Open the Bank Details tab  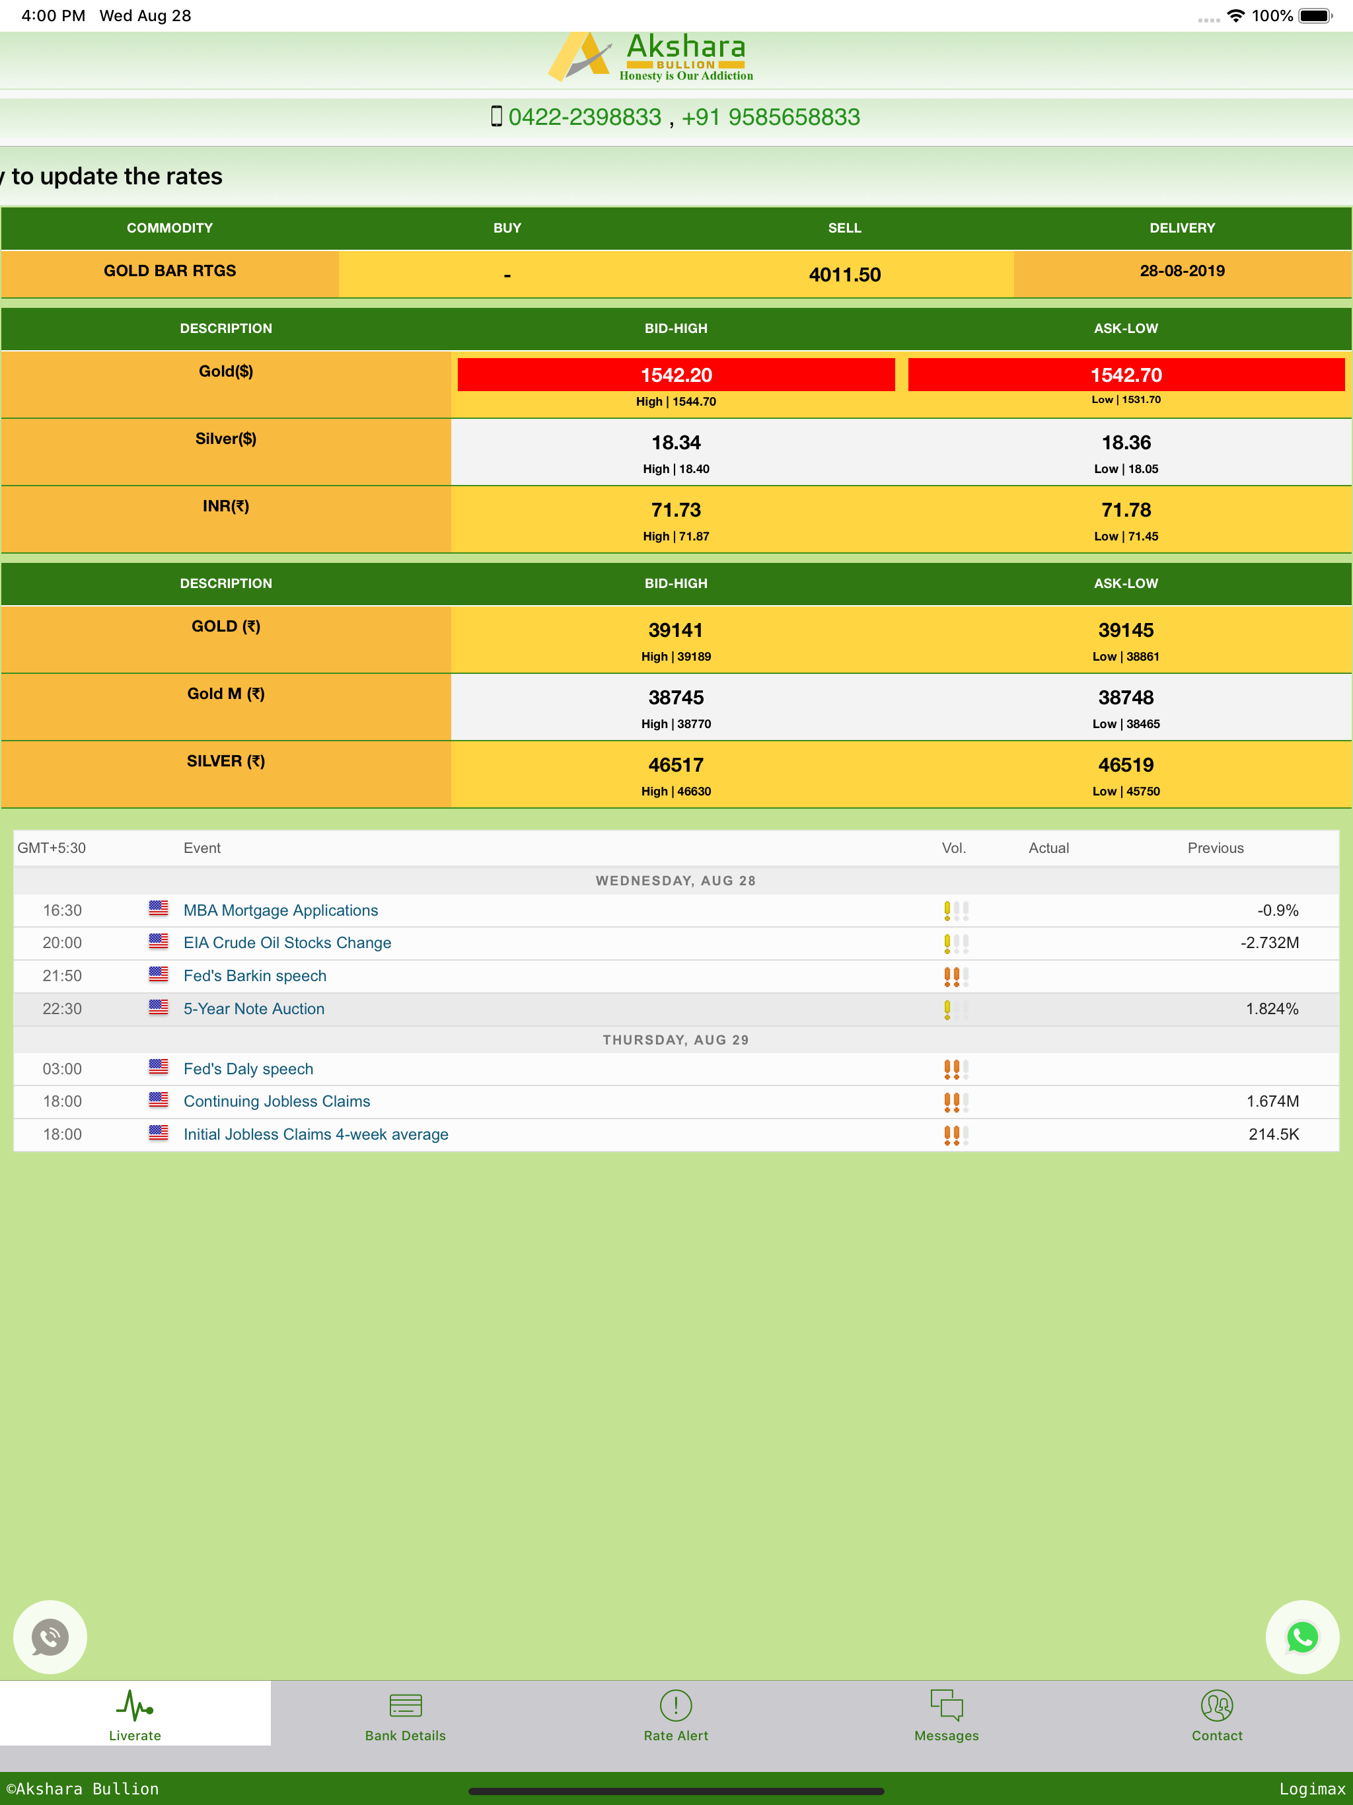click(x=406, y=1713)
